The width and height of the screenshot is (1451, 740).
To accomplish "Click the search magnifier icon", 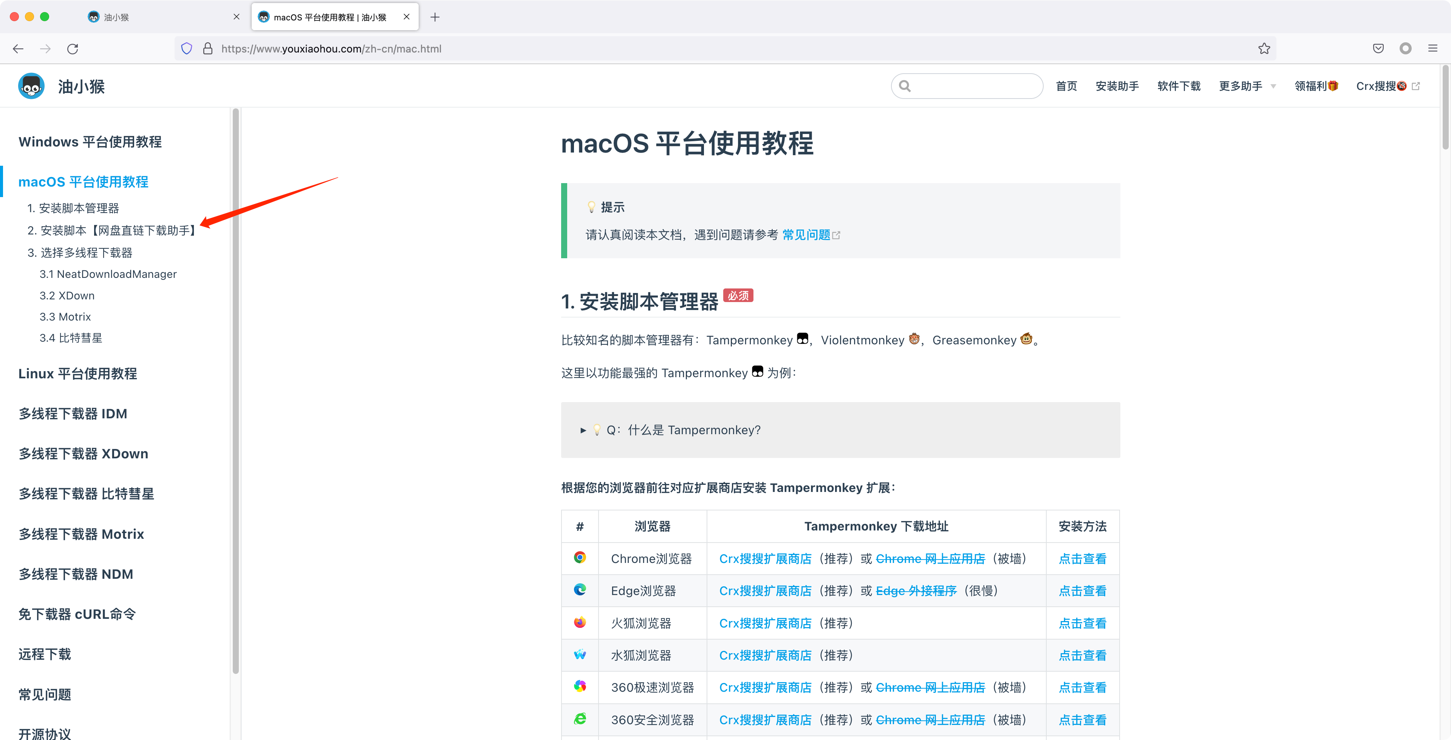I will click(905, 86).
